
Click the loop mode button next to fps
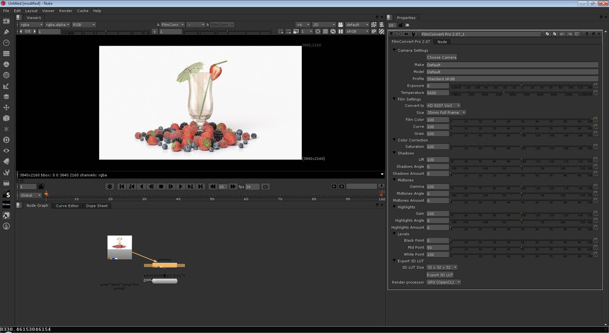(265, 186)
